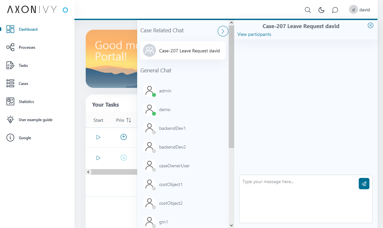
Task: Click the search magnifier icon
Action: 308,10
